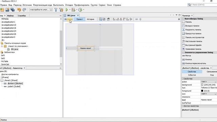Pick Панель инструментов from palette
The image size is (217, 122).
(195, 37)
